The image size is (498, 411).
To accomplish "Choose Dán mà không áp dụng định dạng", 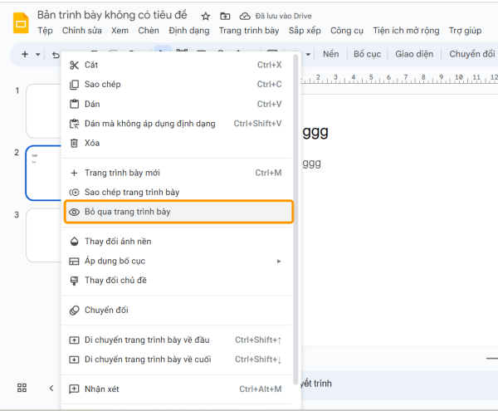I will coord(176,124).
